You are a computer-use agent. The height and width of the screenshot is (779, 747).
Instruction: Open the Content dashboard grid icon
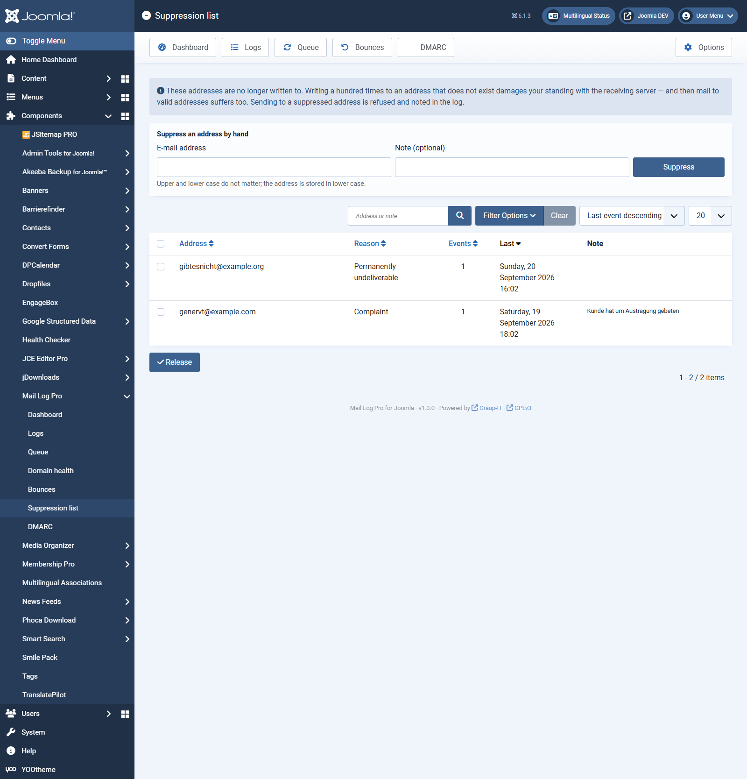(x=125, y=78)
